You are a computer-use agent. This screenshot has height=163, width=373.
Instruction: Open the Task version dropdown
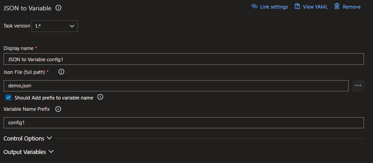(55, 26)
